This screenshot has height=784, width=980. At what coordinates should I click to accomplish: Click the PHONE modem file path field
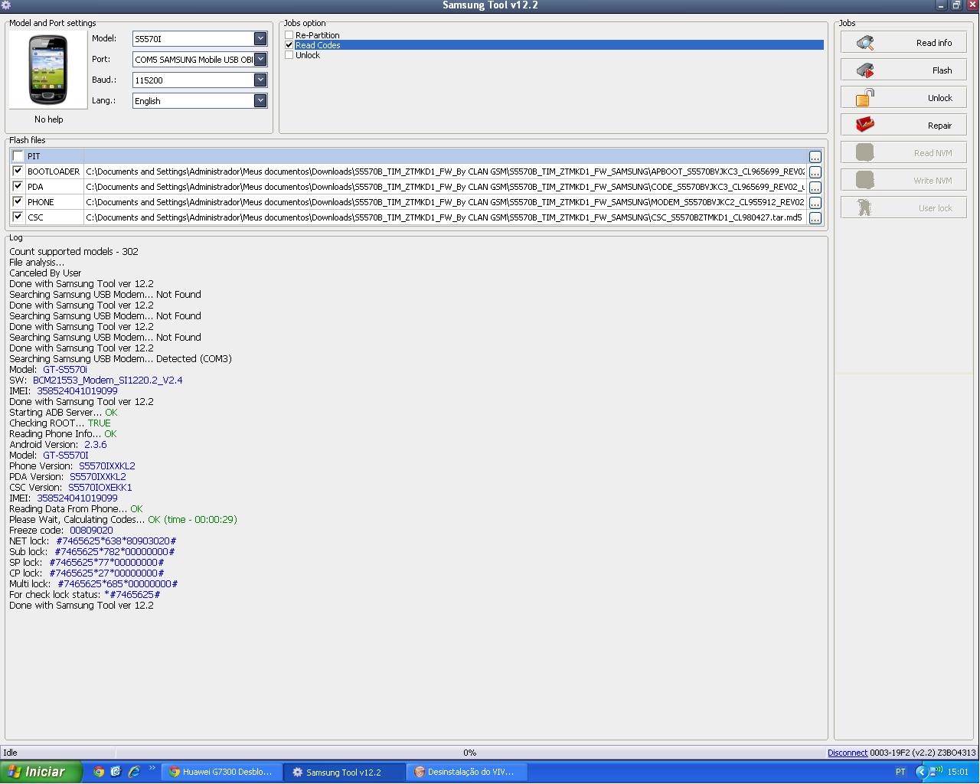[445, 202]
